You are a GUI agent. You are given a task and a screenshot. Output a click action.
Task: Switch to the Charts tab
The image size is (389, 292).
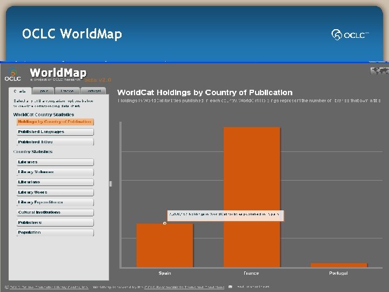(x=20, y=91)
